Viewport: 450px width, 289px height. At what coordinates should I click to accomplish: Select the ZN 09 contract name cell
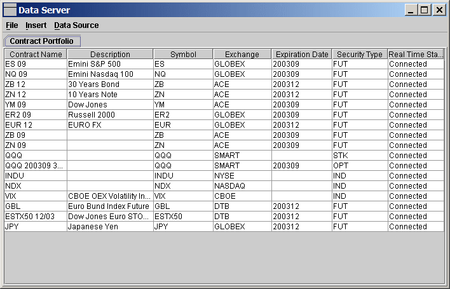(36, 145)
